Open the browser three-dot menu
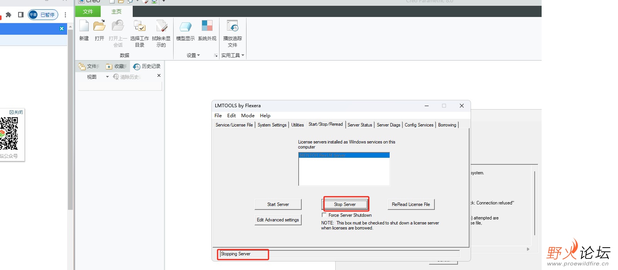The image size is (618, 270). tap(65, 15)
